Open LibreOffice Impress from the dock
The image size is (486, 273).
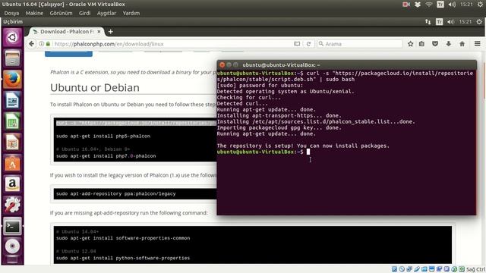click(x=12, y=142)
